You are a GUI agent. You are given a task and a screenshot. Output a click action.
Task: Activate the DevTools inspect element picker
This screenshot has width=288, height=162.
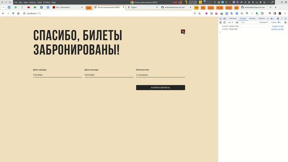click(220, 18)
